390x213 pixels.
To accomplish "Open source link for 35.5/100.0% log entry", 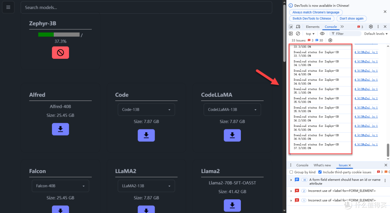I will [366, 98].
